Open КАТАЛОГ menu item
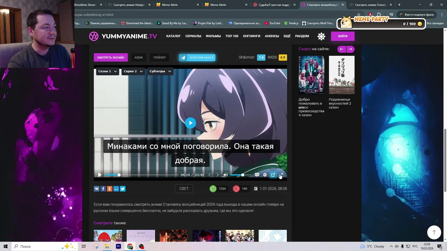447x251 pixels. (x=174, y=36)
